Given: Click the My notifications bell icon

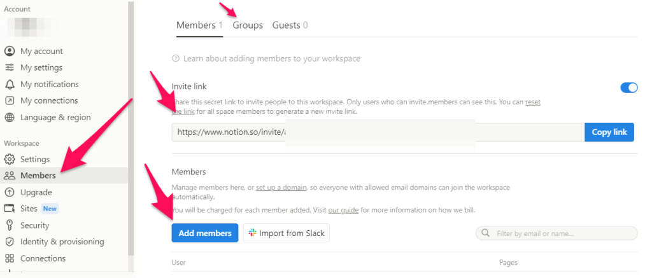Looking at the screenshot, I should point(10,85).
